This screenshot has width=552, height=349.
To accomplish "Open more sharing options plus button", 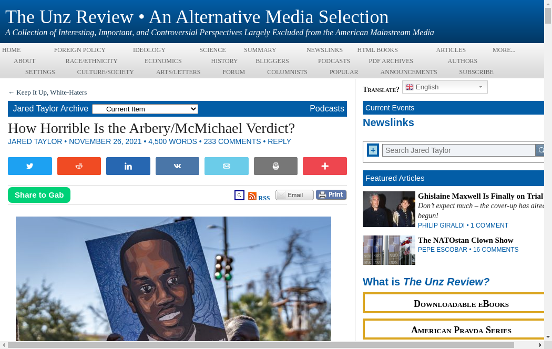I will [x=324, y=166].
